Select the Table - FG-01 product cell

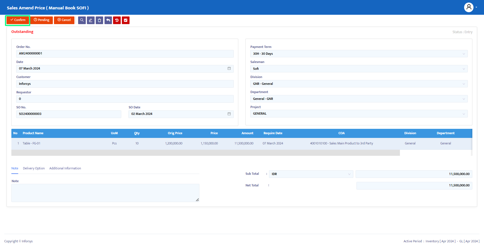pos(32,143)
